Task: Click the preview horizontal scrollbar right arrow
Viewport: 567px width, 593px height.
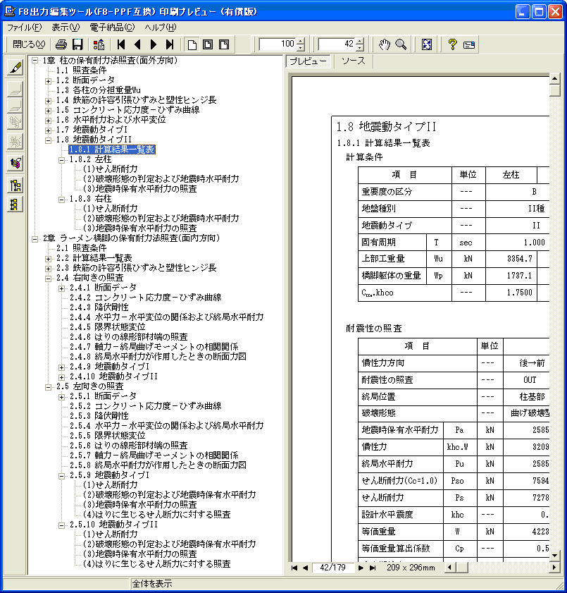Action: click(x=554, y=568)
